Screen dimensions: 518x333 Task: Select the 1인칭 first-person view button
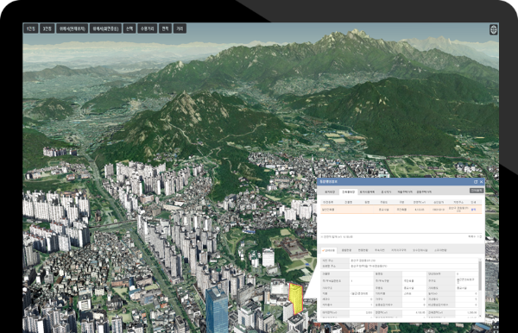[31, 28]
